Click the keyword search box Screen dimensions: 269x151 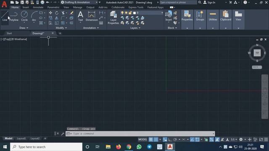pos(178,3)
